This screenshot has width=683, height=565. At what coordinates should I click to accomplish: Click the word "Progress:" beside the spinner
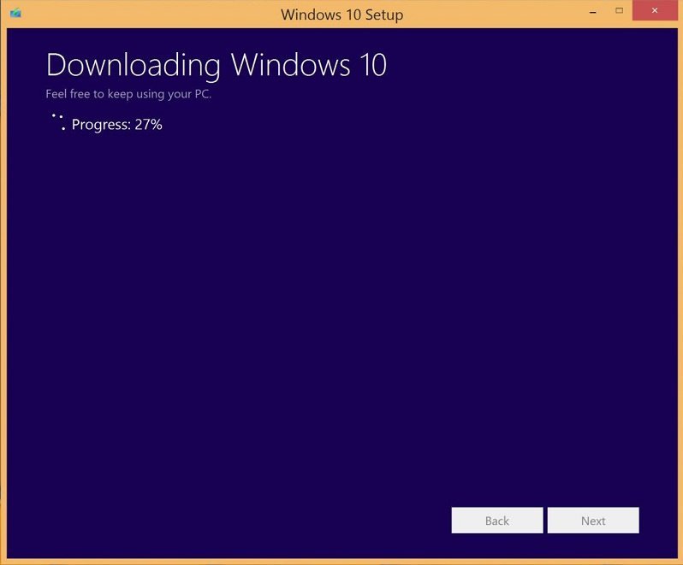pos(101,125)
